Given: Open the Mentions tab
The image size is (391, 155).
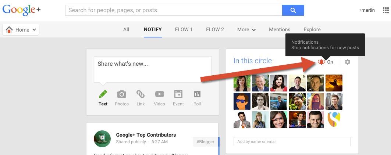Looking at the screenshot, I should [x=280, y=29].
